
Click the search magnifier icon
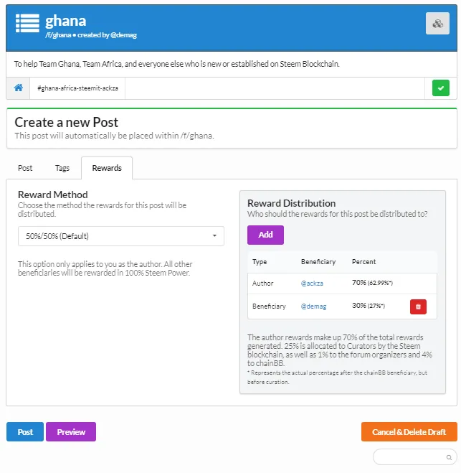449,457
